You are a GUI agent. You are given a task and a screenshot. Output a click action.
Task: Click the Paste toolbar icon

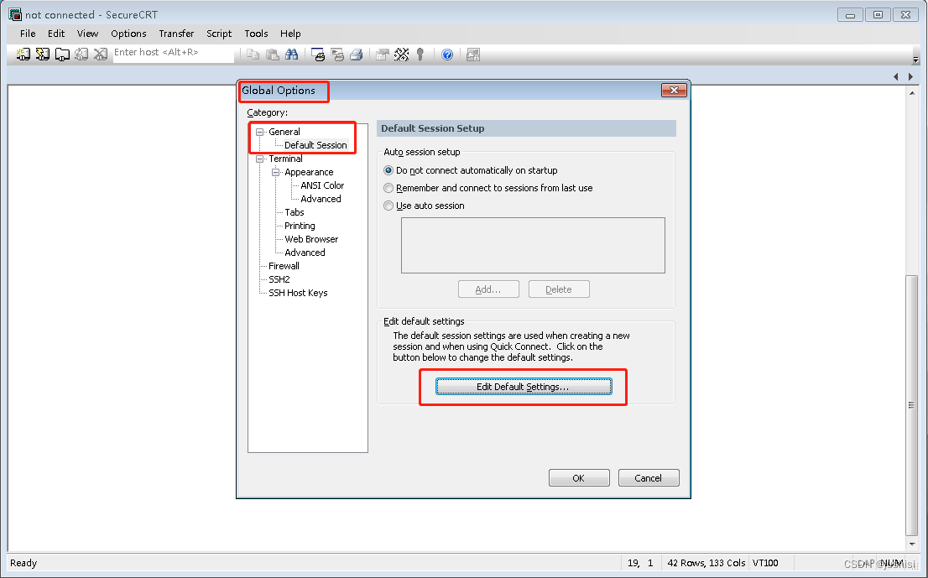[x=272, y=55]
